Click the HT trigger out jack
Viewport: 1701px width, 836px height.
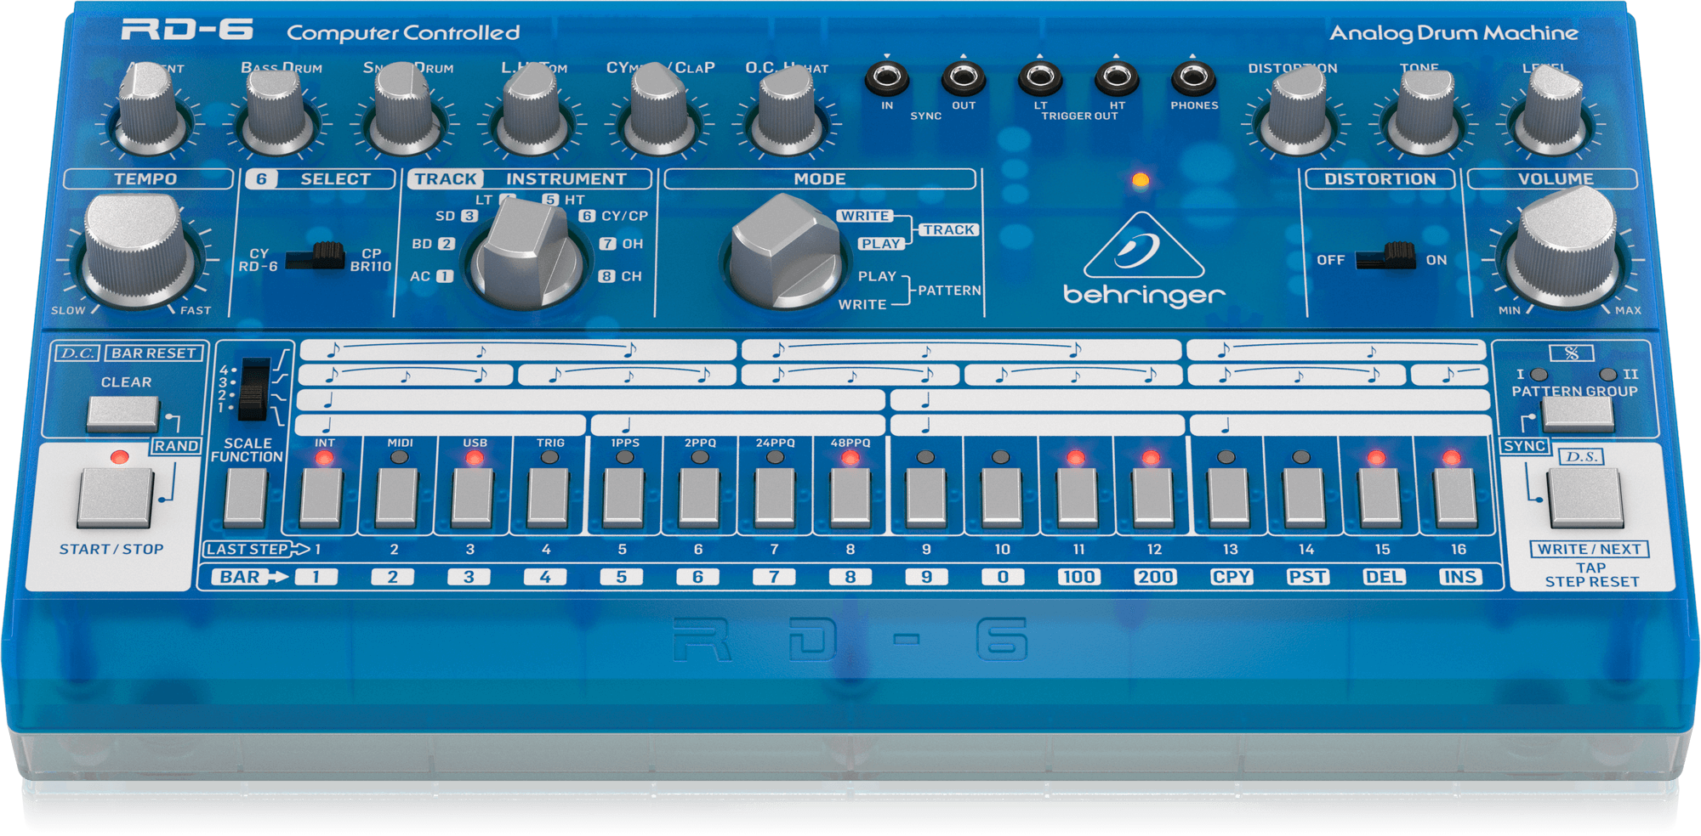tap(1116, 79)
